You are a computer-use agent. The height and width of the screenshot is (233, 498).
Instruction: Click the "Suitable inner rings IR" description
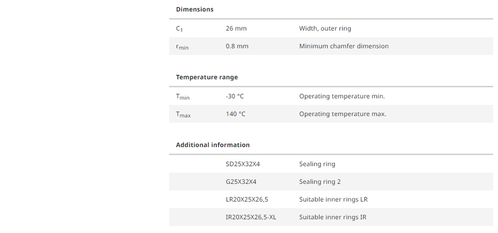(x=333, y=217)
